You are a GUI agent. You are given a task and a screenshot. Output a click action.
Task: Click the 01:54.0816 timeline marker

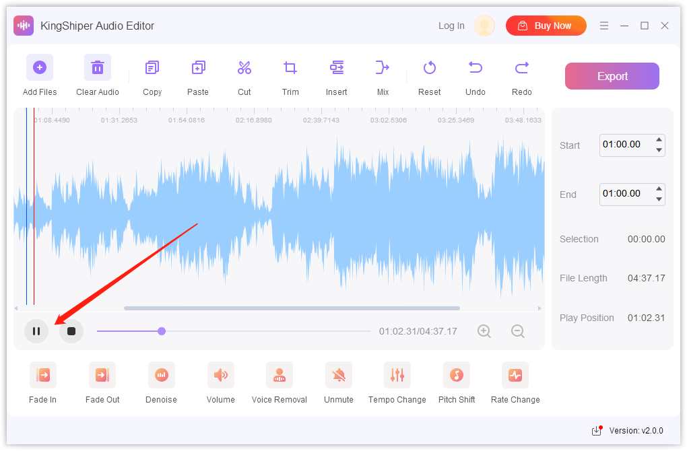pyautogui.click(x=187, y=120)
